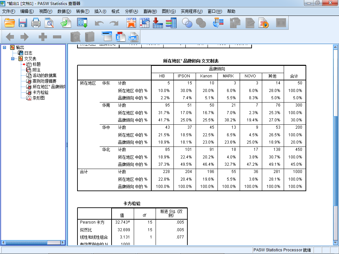Select 标题 in the outline tree
The image size is (339, 254).
click(x=36, y=64)
